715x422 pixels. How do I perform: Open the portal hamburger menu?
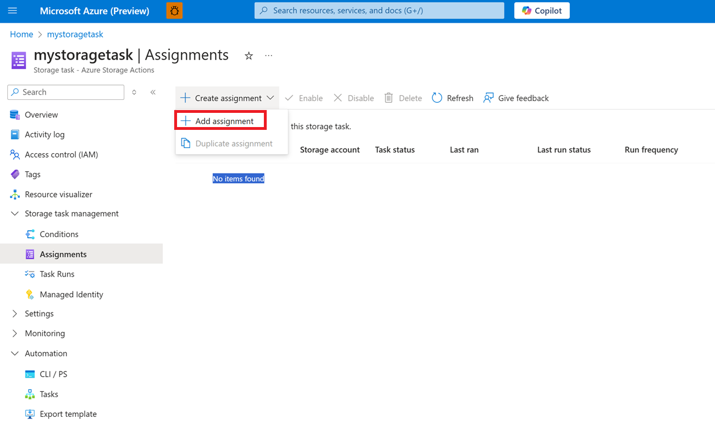12,11
